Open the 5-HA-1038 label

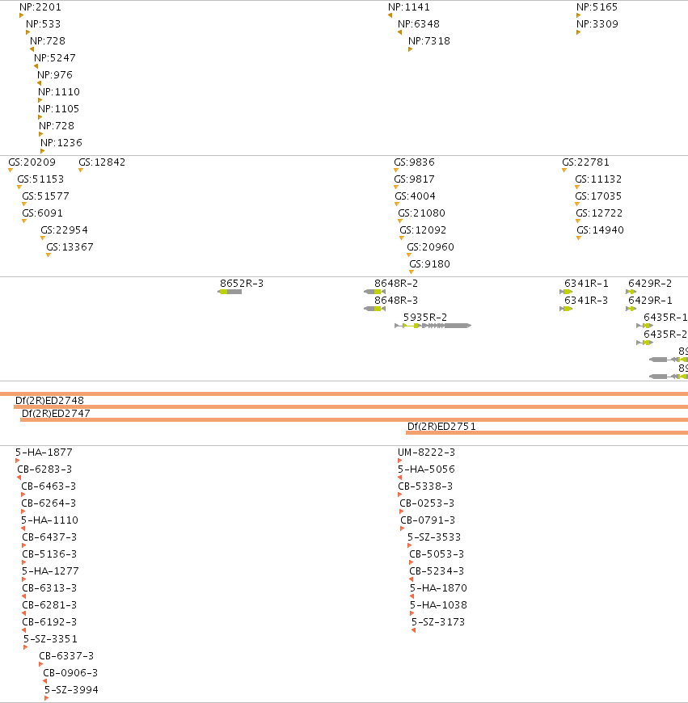tap(438, 606)
